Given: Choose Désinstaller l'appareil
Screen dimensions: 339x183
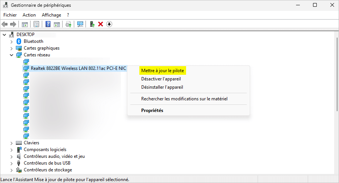Looking at the screenshot, I should pyautogui.click(x=162, y=87).
